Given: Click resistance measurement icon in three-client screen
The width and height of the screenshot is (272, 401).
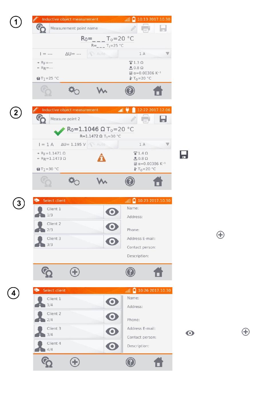Looking at the screenshot, I should click(47, 272).
